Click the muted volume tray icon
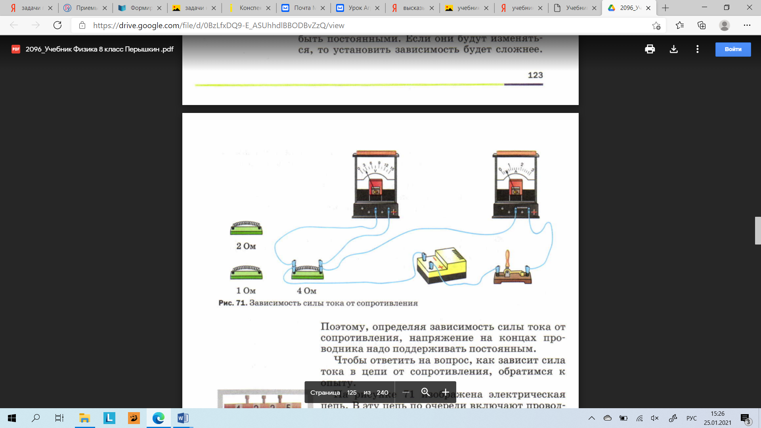 coord(655,418)
